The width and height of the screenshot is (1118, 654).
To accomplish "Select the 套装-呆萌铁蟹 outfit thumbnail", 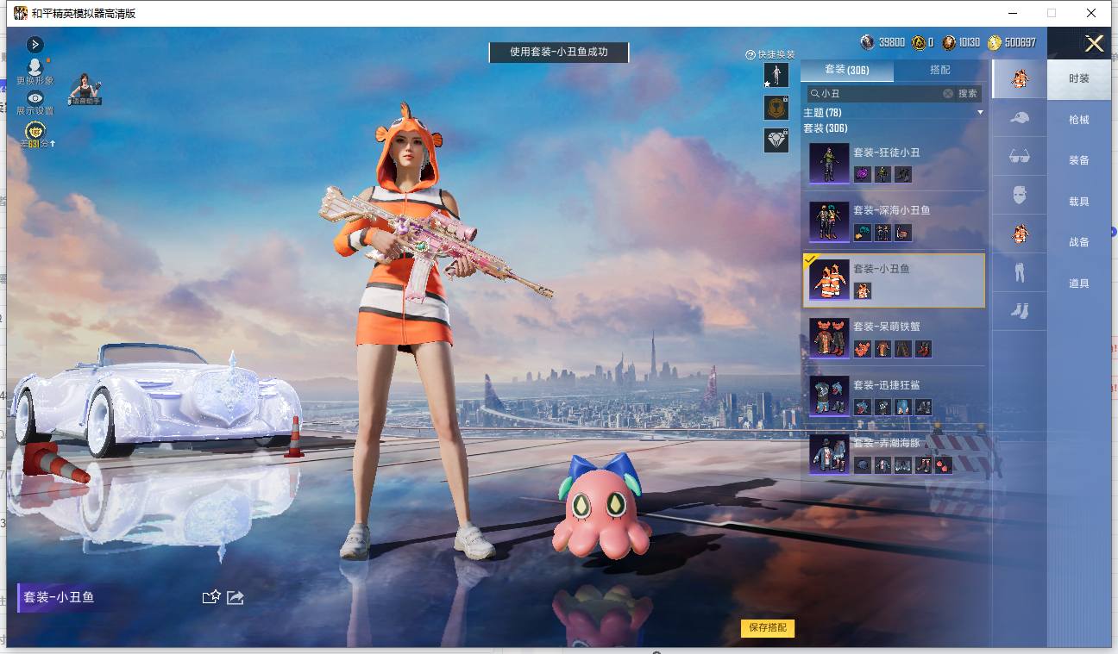I will pos(830,338).
